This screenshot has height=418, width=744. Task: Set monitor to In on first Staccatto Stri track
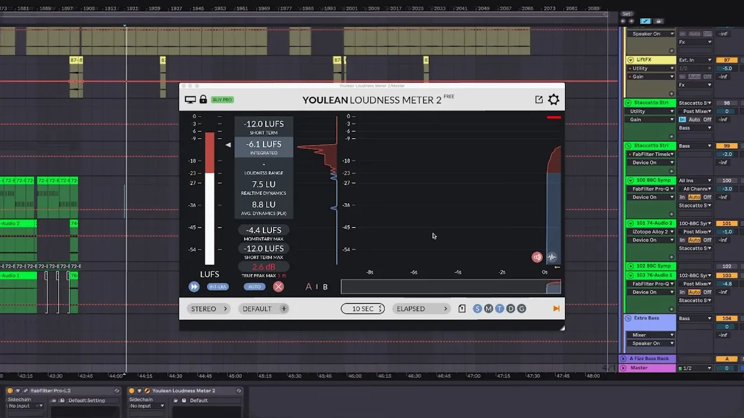point(682,120)
